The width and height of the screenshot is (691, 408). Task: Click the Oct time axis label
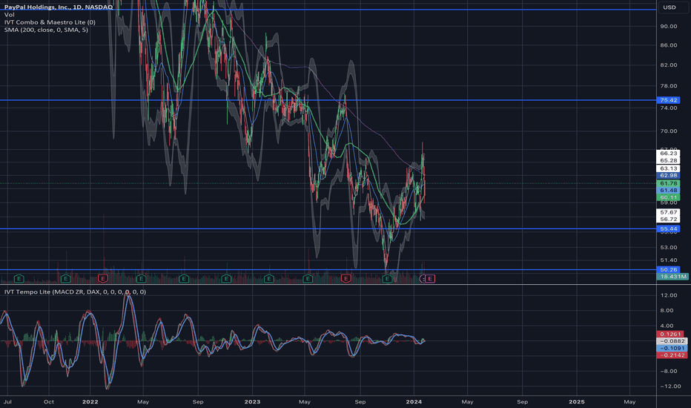49,402
